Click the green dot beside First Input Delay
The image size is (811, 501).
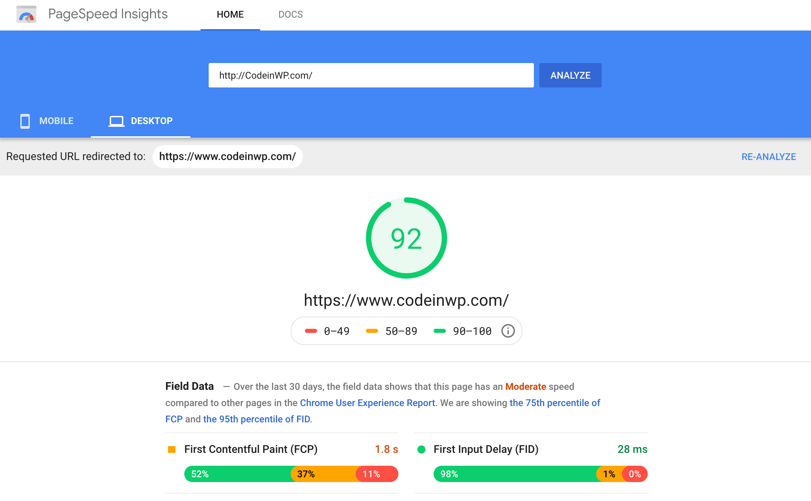421,449
